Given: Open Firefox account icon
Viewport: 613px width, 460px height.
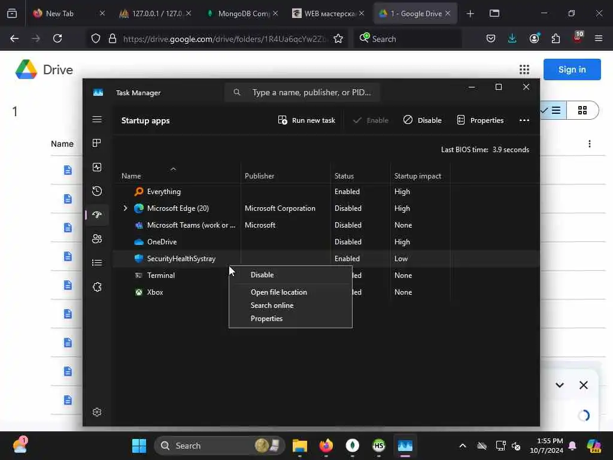Looking at the screenshot, I should pyautogui.click(x=534, y=39).
